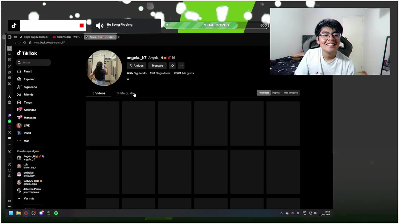The image size is (399, 224).
Task: Open followed account GATZUU_clips
Action: coord(30,182)
